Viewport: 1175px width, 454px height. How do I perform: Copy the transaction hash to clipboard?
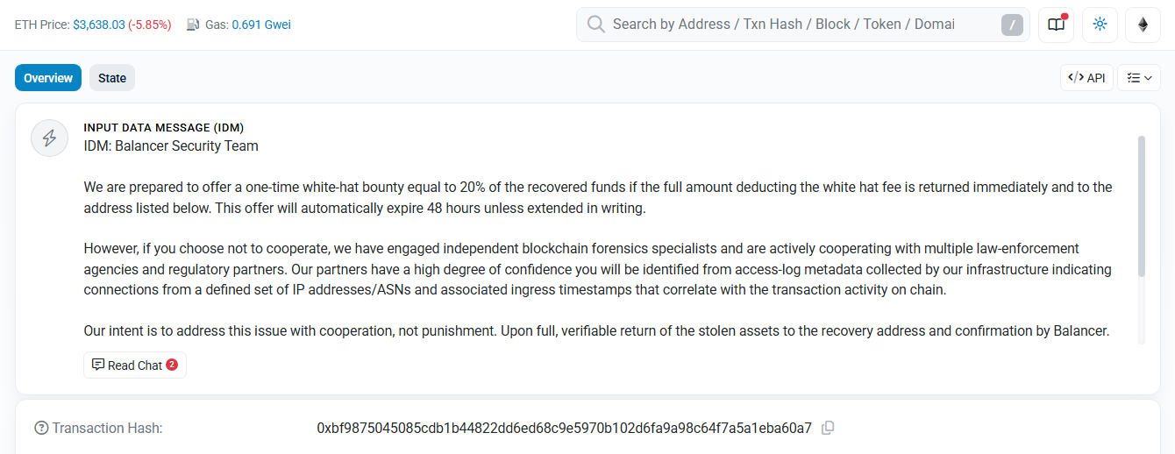click(828, 428)
